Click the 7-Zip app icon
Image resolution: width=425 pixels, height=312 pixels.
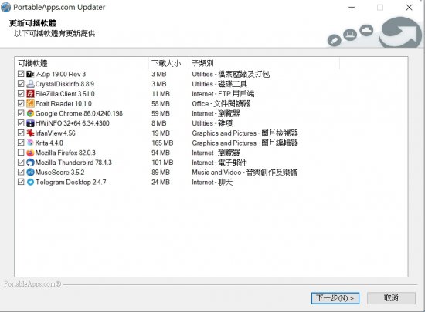point(30,74)
